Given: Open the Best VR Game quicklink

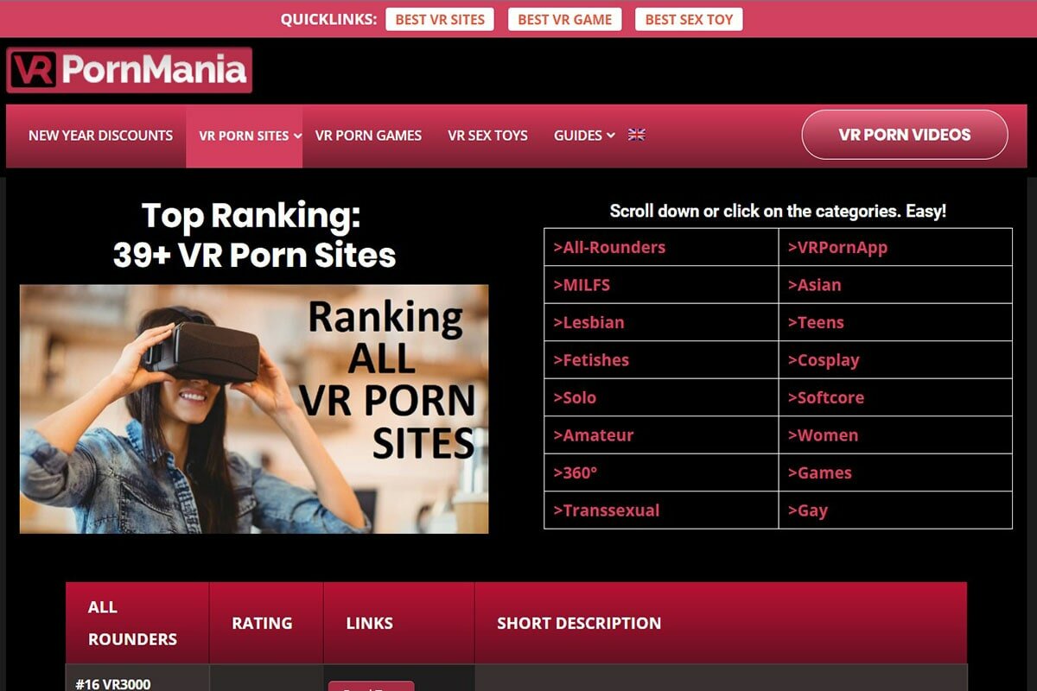Looking at the screenshot, I should click(x=564, y=20).
